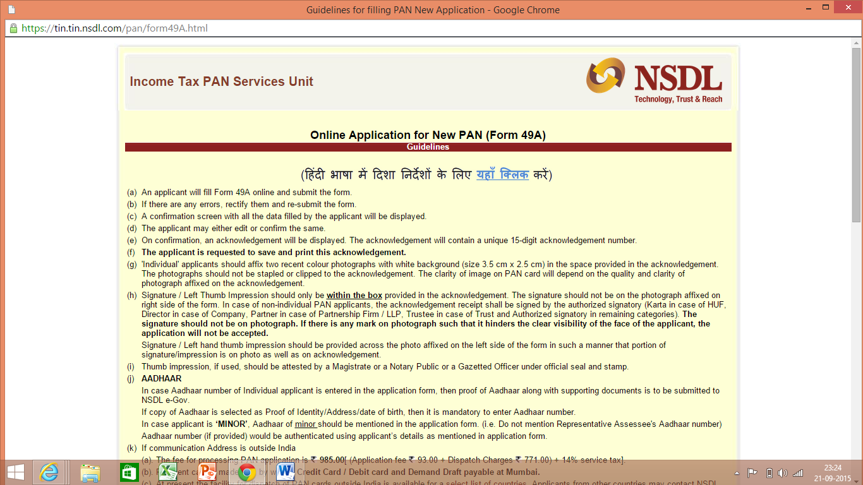This screenshot has width=863, height=485.
Task: Click the Chrome icon in the taskbar
Action: pyautogui.click(x=247, y=472)
